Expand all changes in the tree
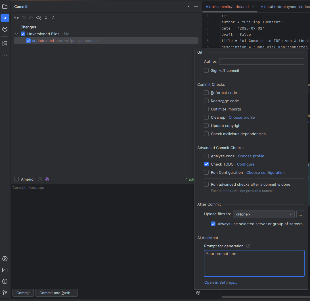This screenshot has height=301, width=310. coord(46,17)
